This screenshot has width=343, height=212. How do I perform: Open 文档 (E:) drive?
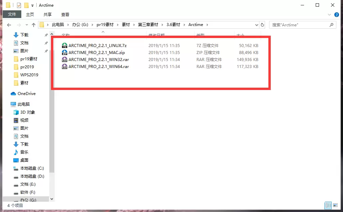[x=28, y=184]
